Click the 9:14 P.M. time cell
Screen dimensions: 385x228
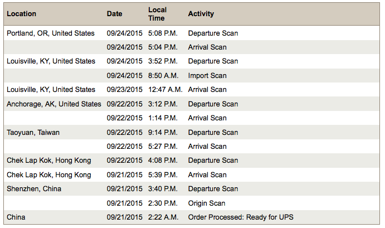click(163, 133)
